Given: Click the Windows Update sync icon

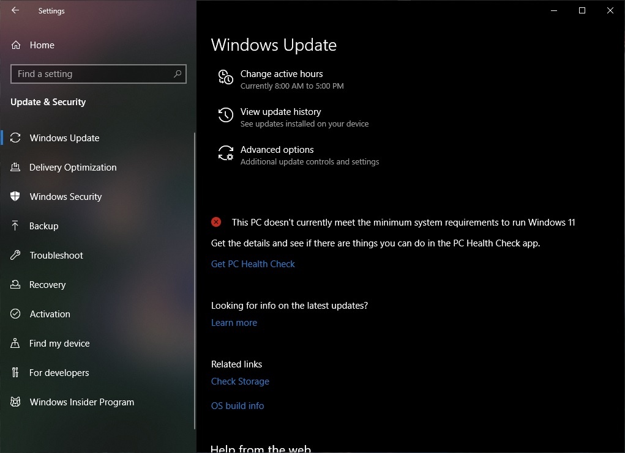Looking at the screenshot, I should [x=15, y=138].
